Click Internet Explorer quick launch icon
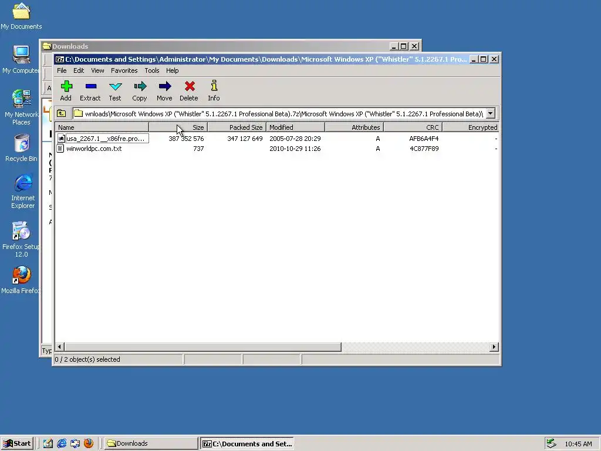 (62, 443)
